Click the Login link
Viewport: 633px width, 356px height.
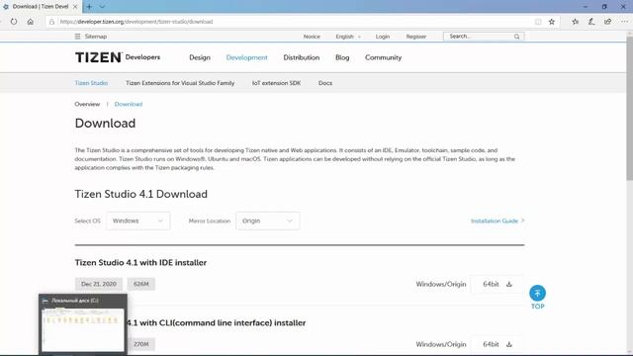pos(383,37)
